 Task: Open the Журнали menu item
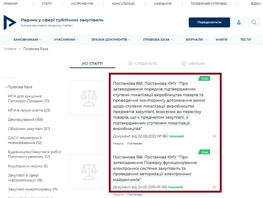[x=194, y=39]
